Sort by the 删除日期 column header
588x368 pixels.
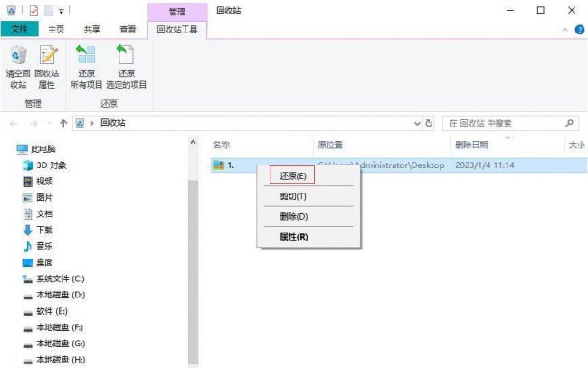tap(471, 145)
